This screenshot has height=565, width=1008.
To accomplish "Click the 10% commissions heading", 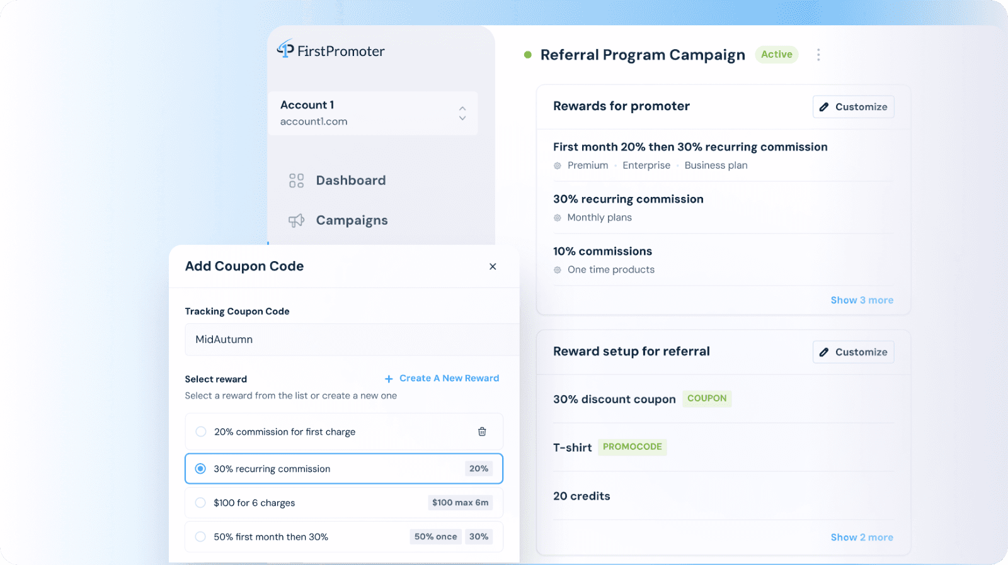I will coord(602,251).
